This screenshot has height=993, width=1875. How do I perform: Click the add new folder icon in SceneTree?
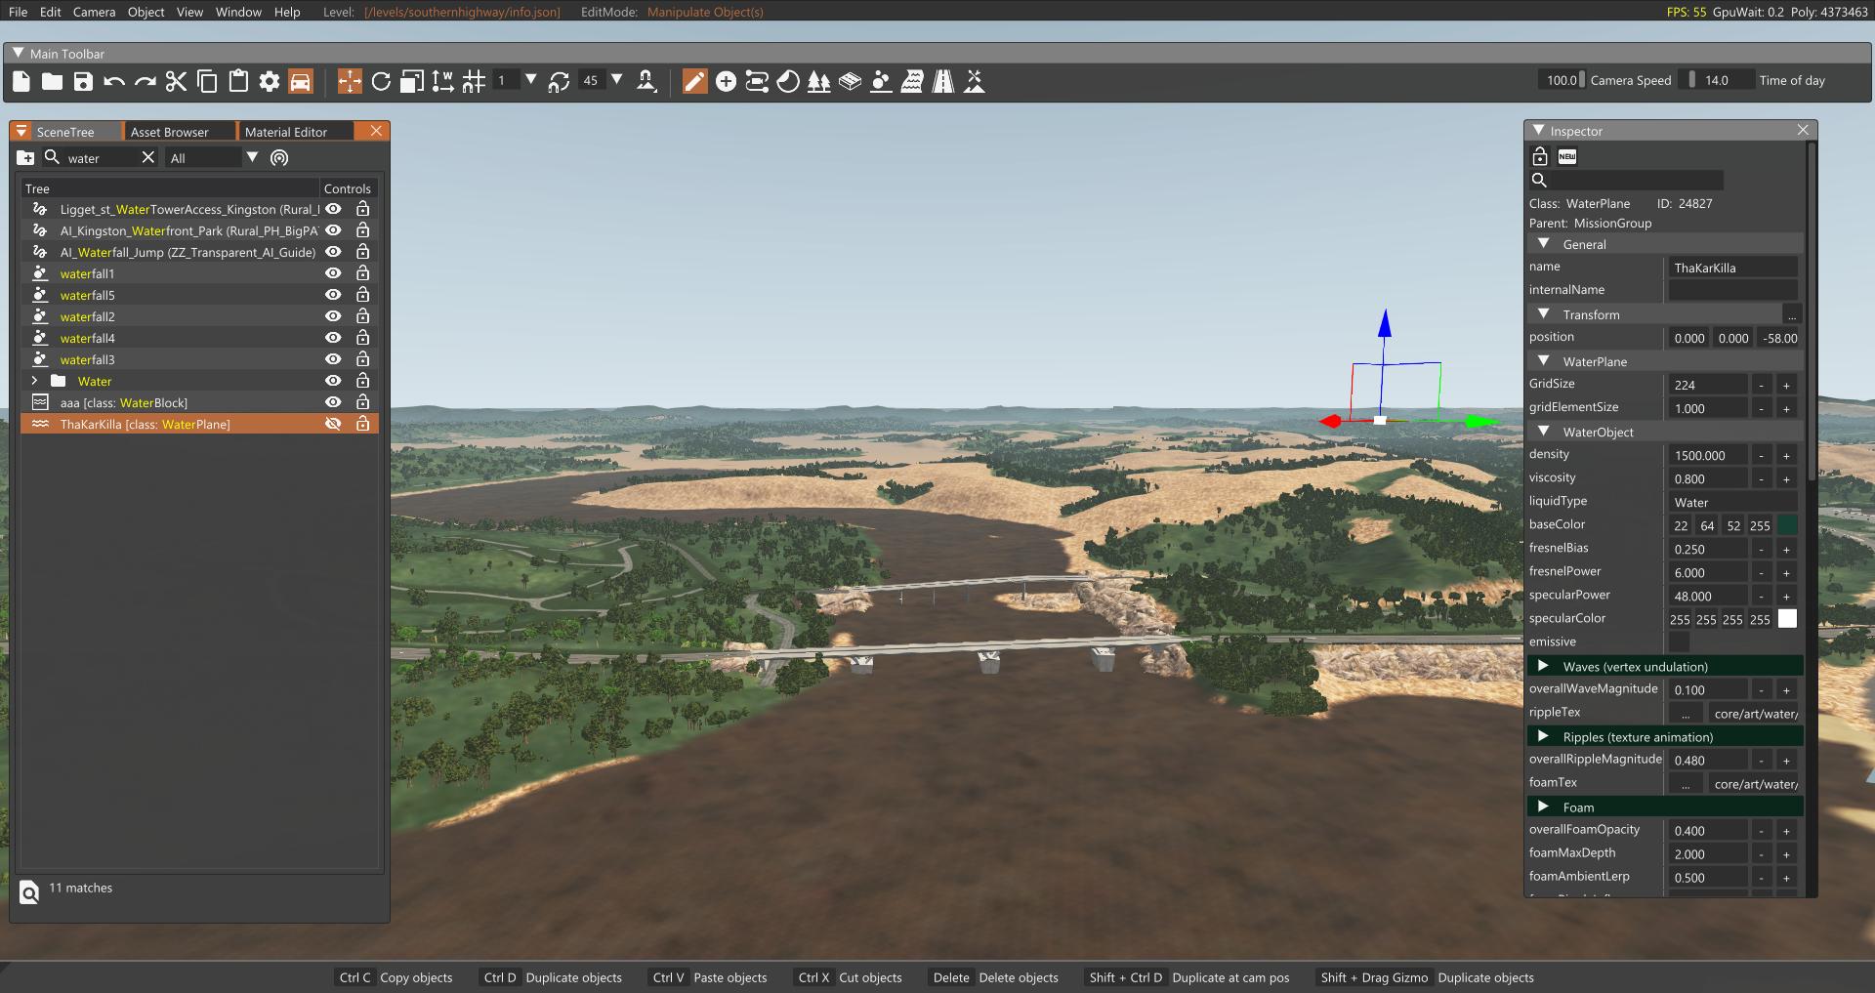coord(26,158)
